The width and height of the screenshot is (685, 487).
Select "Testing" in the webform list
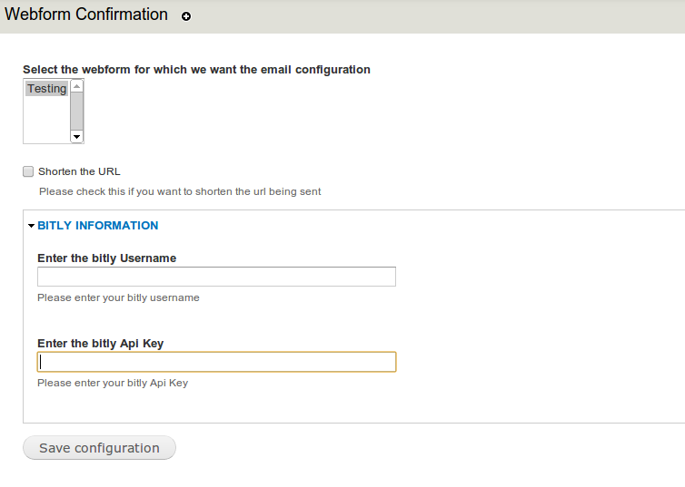46,89
